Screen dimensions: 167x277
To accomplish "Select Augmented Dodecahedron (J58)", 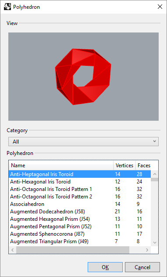I will [x=80, y=212].
